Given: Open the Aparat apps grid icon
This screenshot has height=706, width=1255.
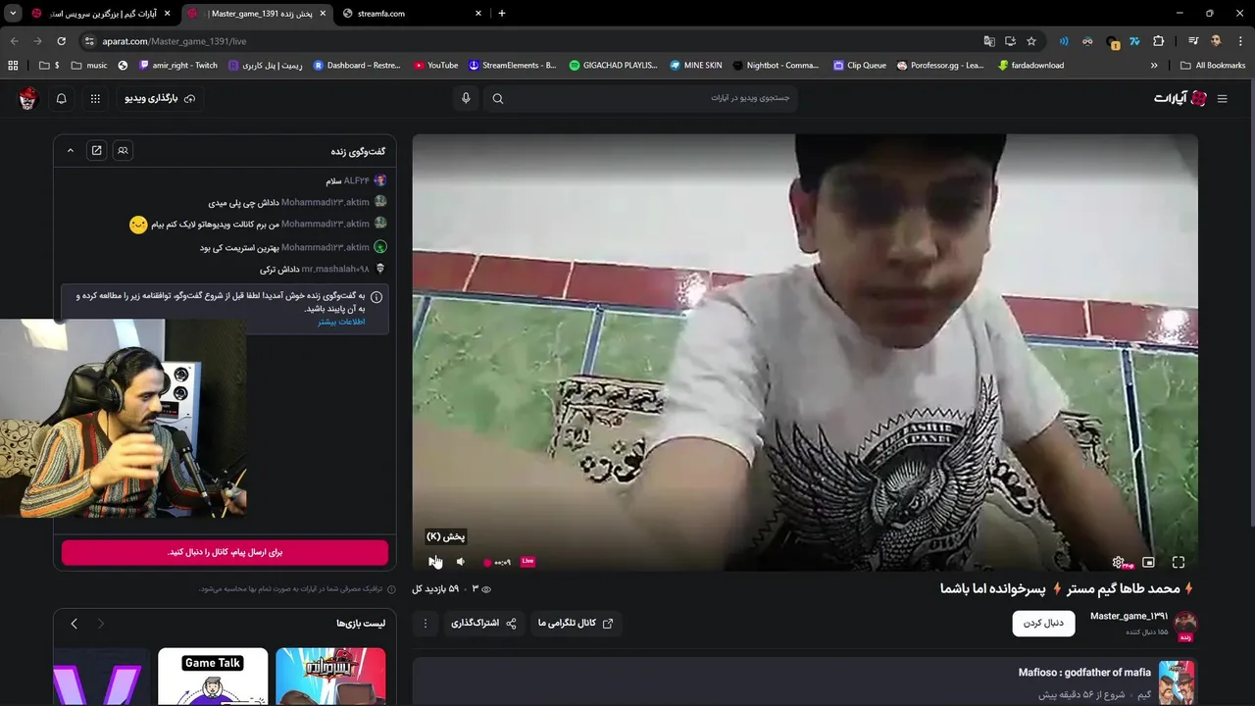Looking at the screenshot, I should [95, 98].
